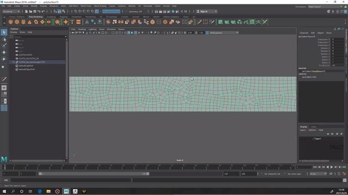This screenshot has width=348, height=195.
Task: Toggle the single-pane viewport layout button
Action: [x=4, y=88]
